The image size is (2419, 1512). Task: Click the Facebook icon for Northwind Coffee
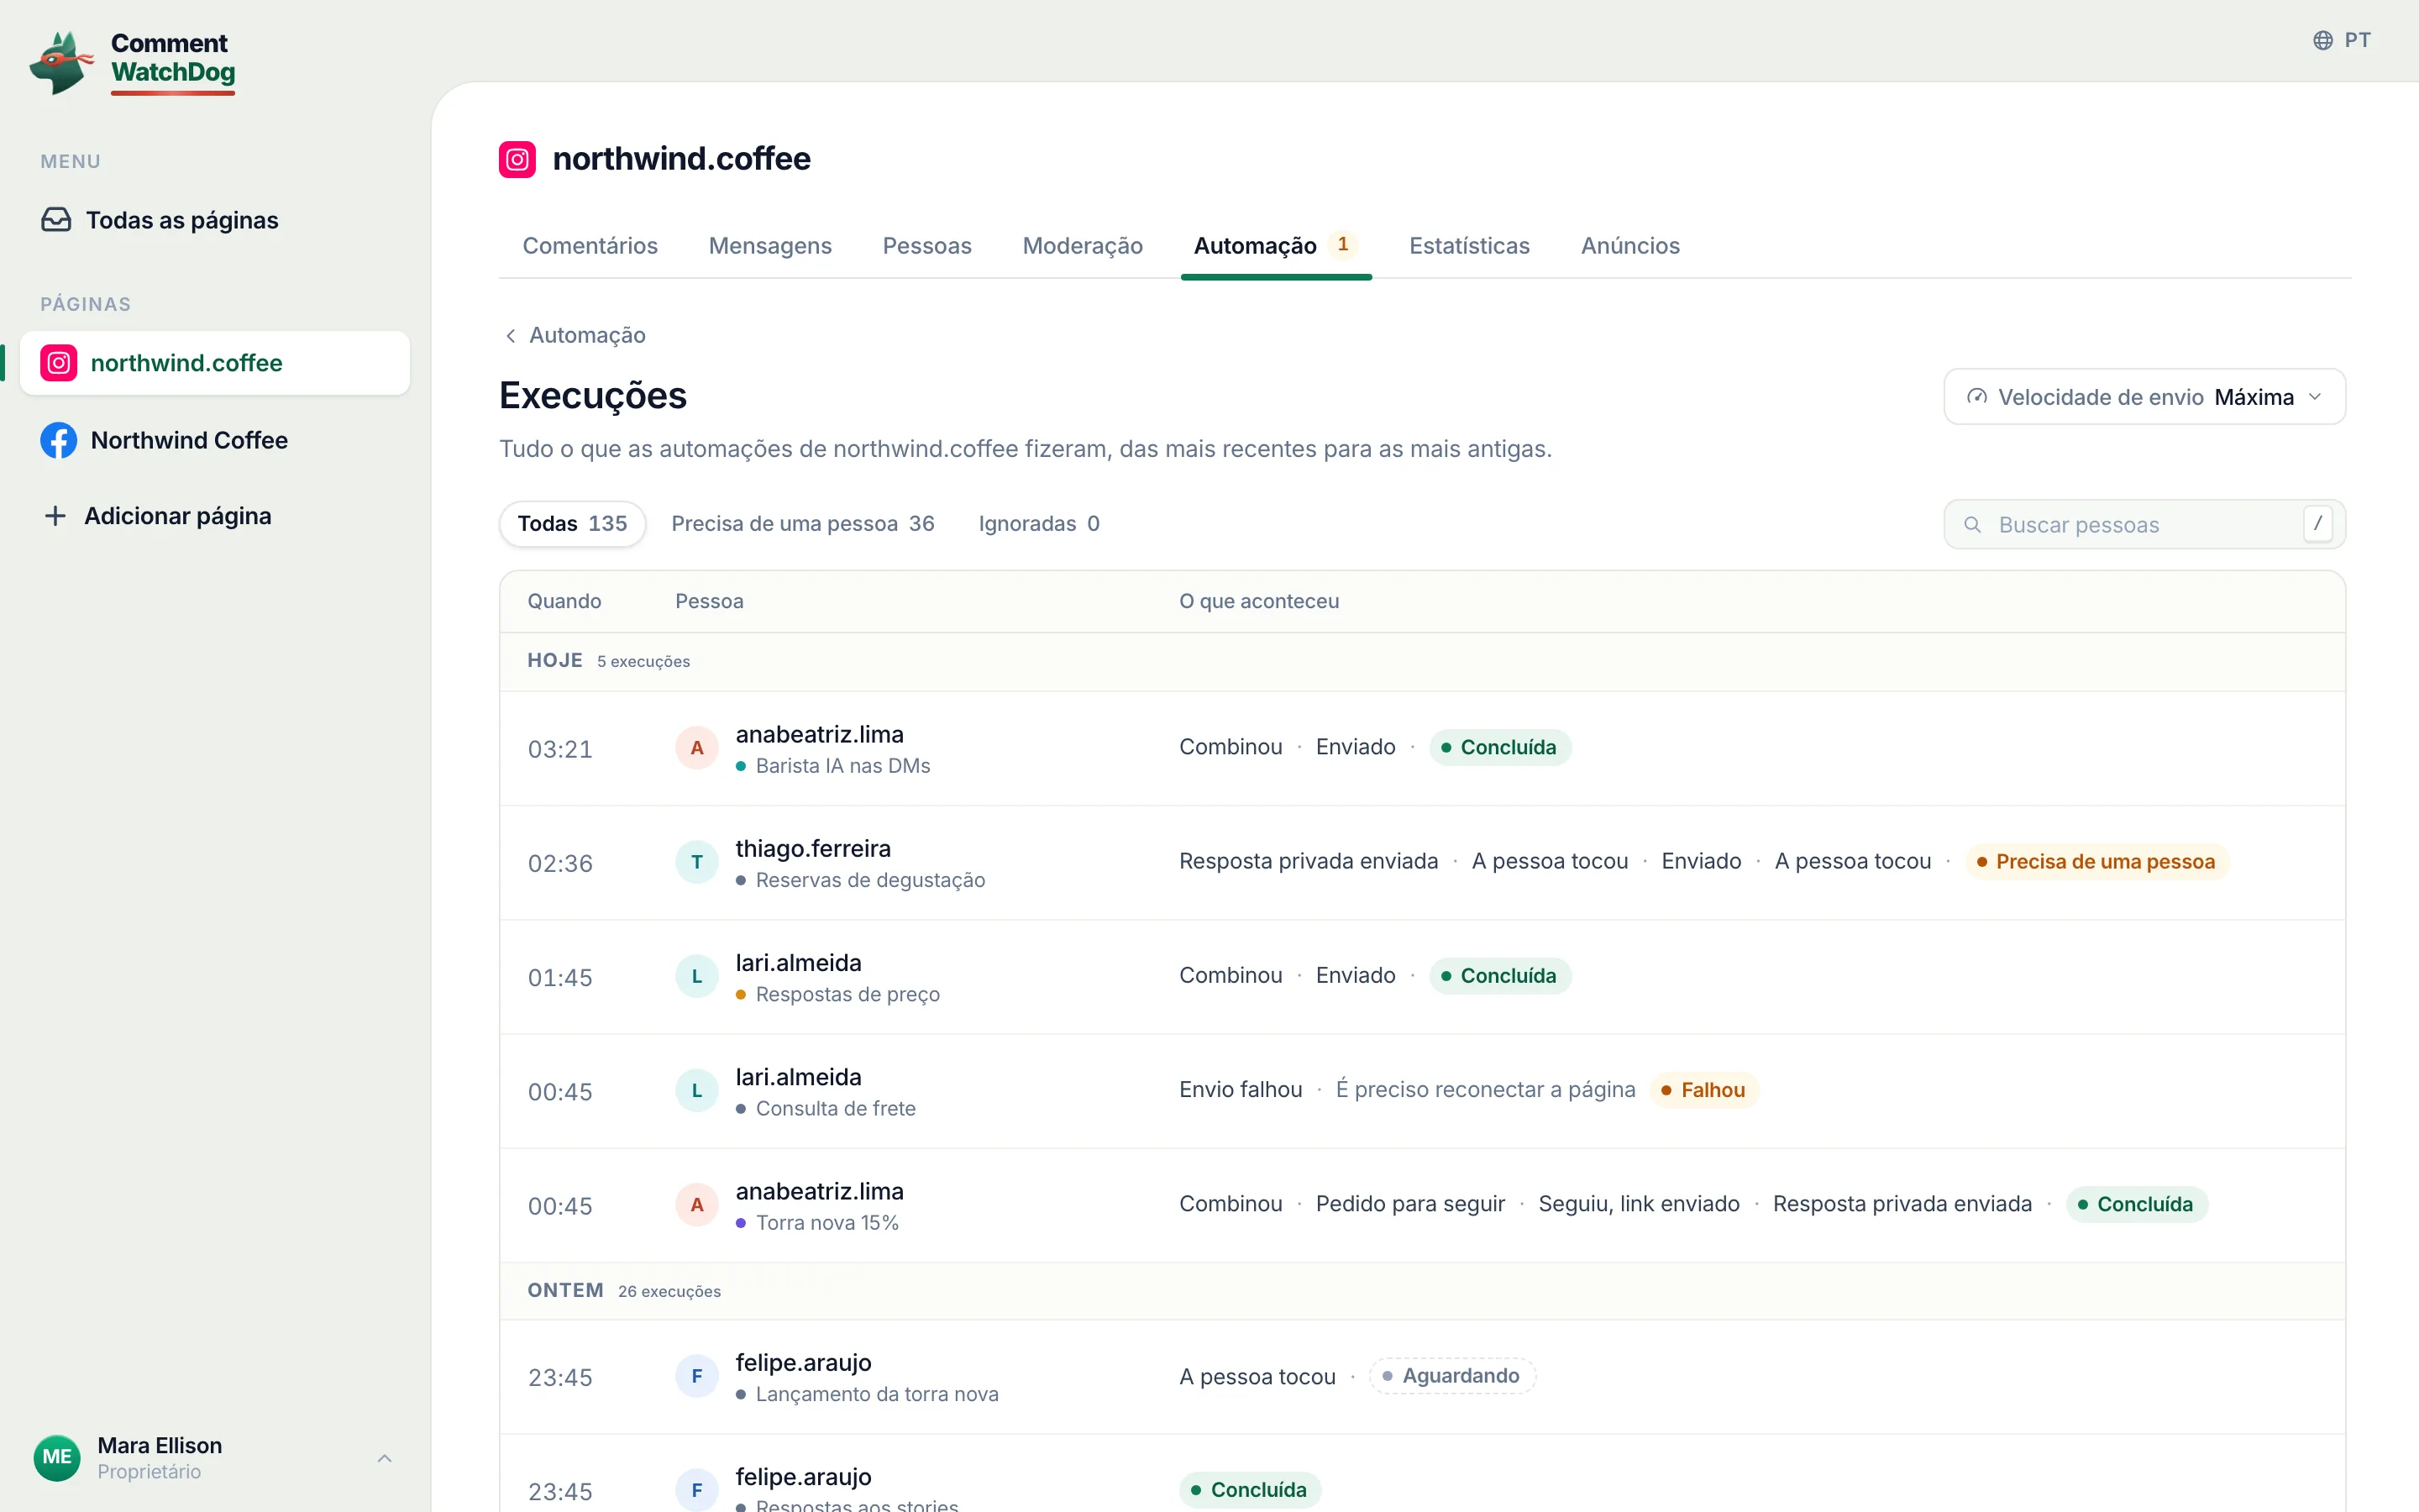pos(59,440)
